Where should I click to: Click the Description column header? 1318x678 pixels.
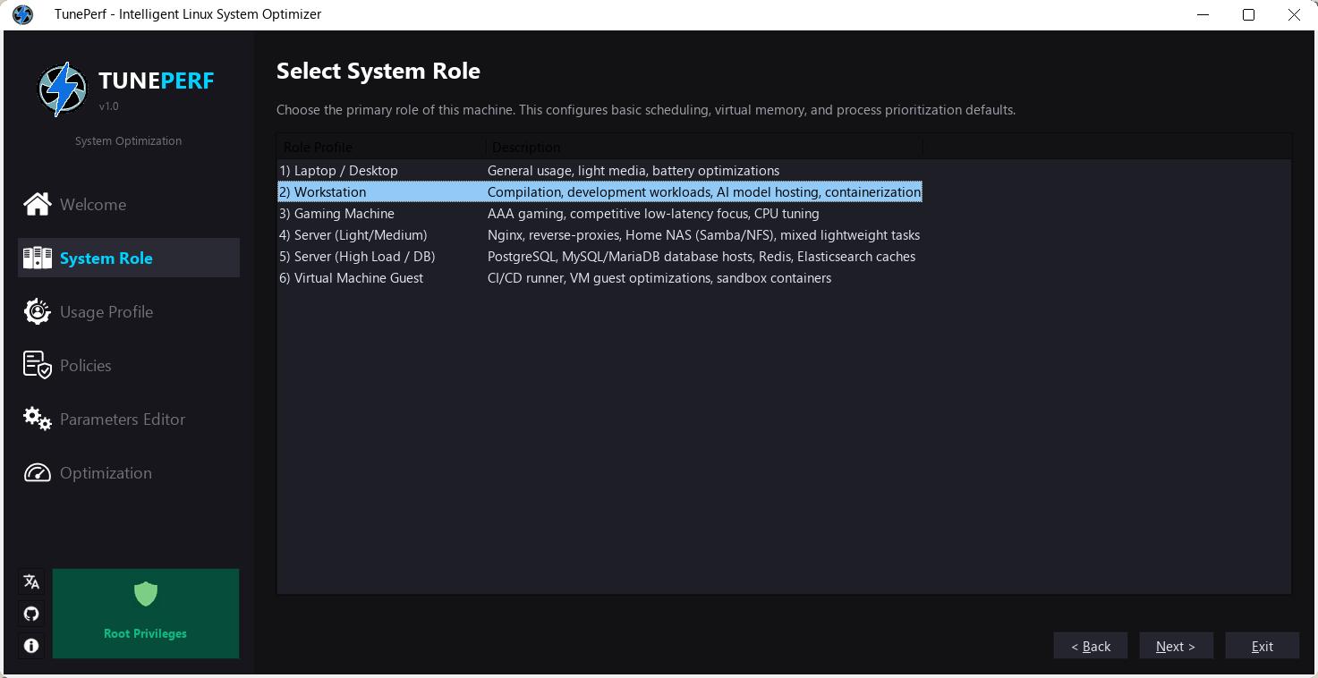point(704,147)
